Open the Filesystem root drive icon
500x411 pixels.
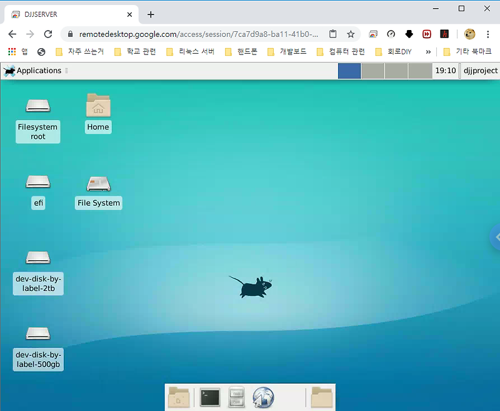38,106
